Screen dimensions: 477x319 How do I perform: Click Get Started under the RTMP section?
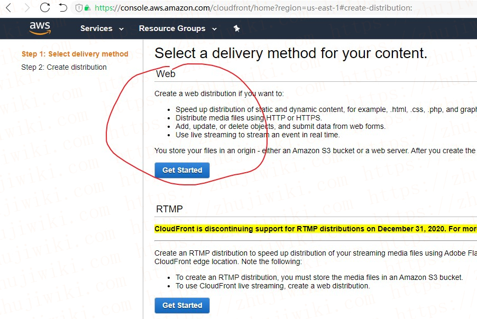pyautogui.click(x=182, y=305)
